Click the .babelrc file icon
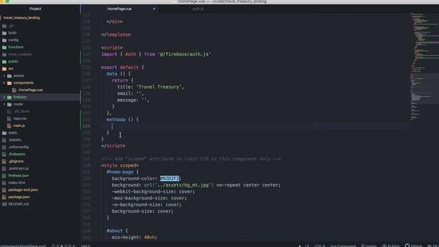The height and width of the screenshot is (247, 439). (4, 140)
